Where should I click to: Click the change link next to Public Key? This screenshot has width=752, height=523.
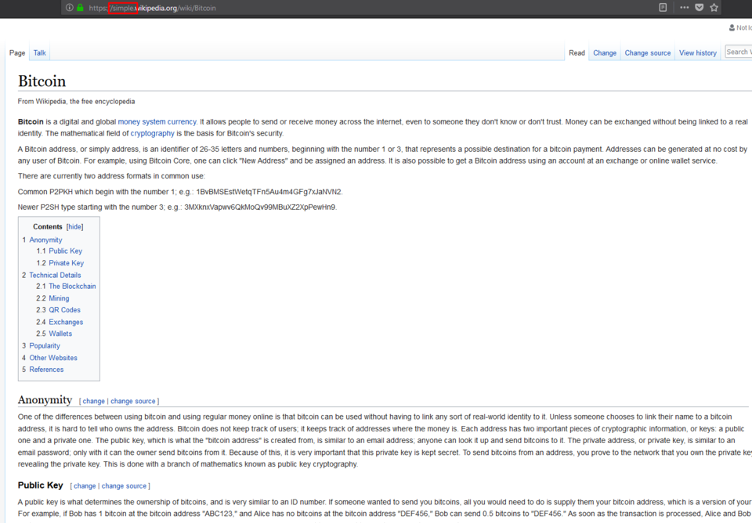coord(85,486)
